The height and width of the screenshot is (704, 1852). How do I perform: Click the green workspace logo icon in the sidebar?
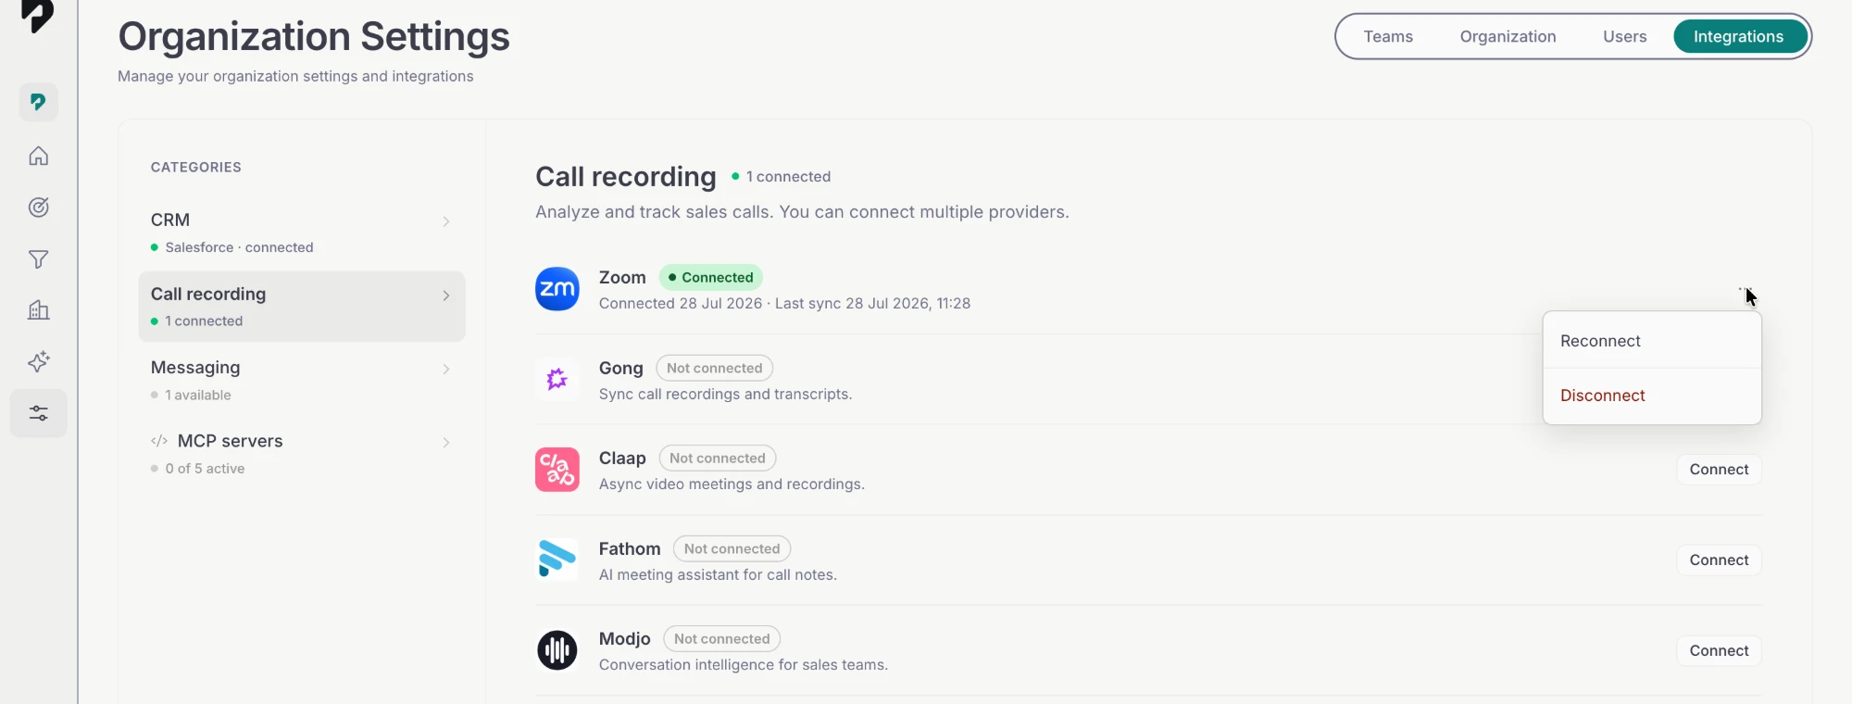coord(38,102)
